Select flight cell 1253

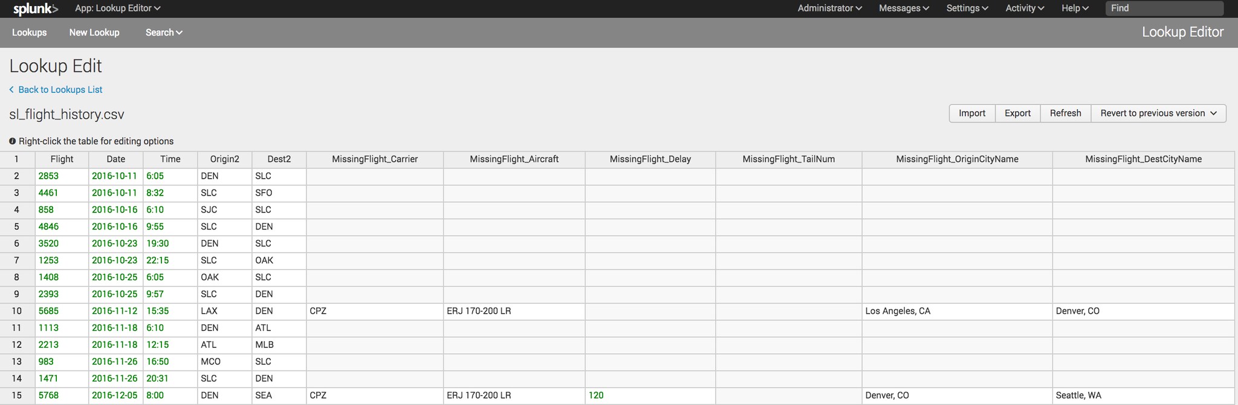click(x=62, y=261)
